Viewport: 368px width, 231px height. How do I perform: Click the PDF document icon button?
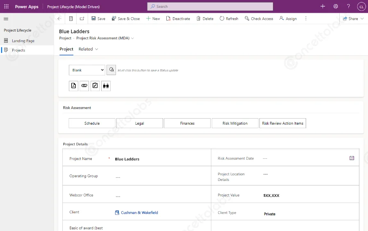click(x=73, y=86)
